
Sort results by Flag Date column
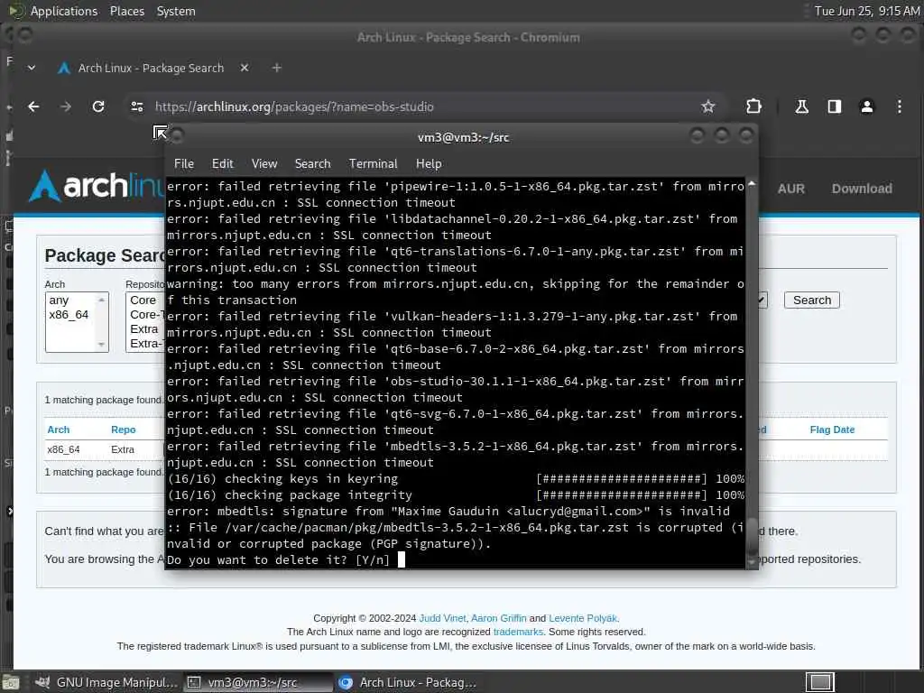coord(832,430)
